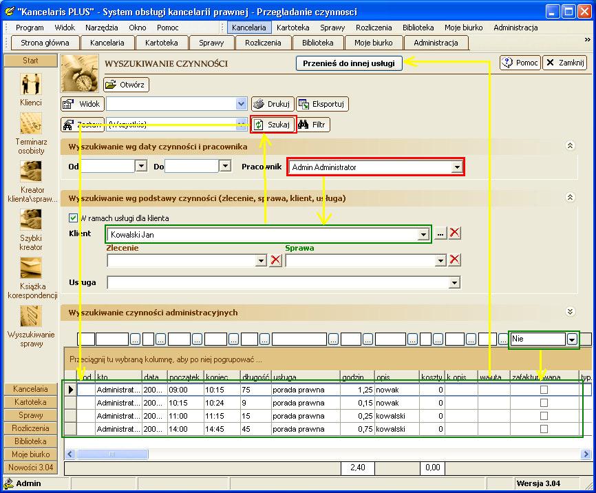Screen dimensions: 596x493
Task: Click the Eksportuj button
Action: pyautogui.click(x=322, y=104)
